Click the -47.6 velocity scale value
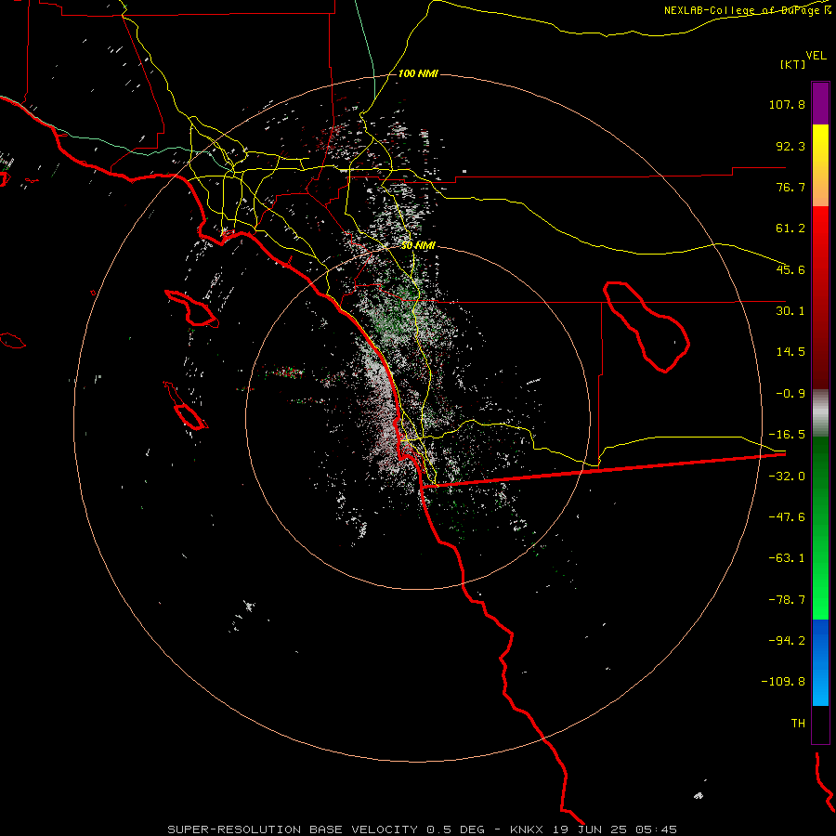The image size is (836, 836). point(787,517)
